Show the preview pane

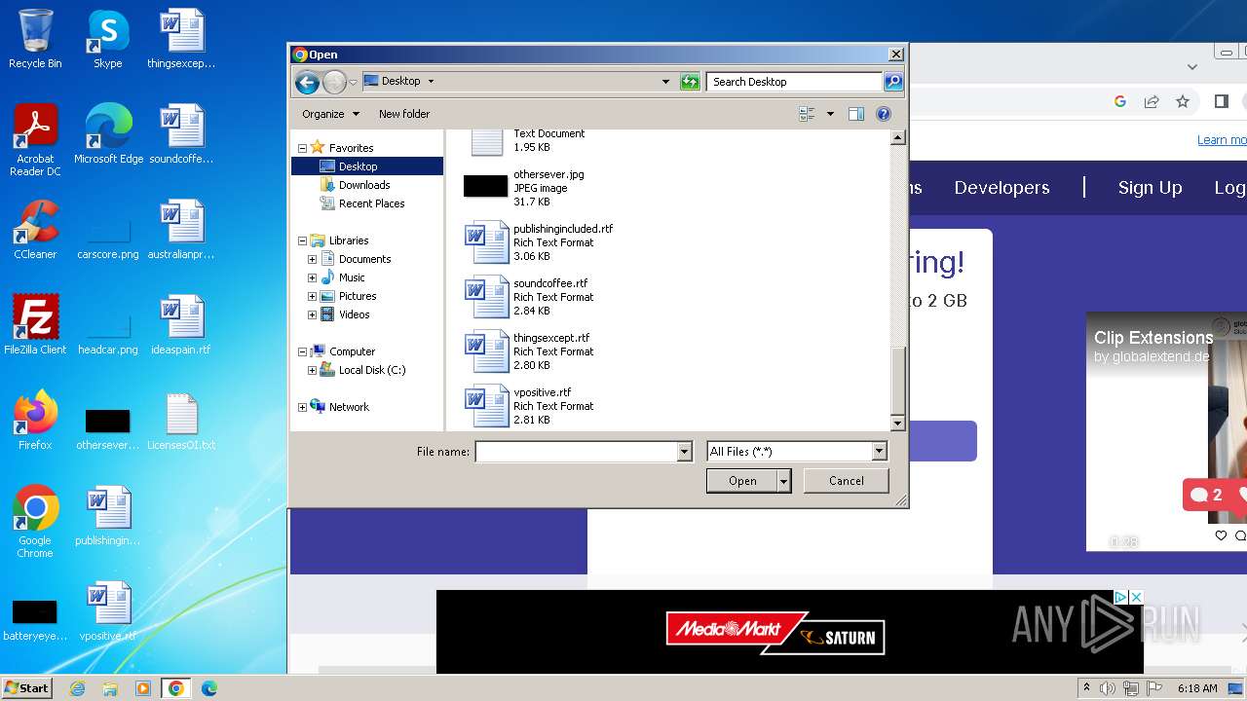point(855,114)
